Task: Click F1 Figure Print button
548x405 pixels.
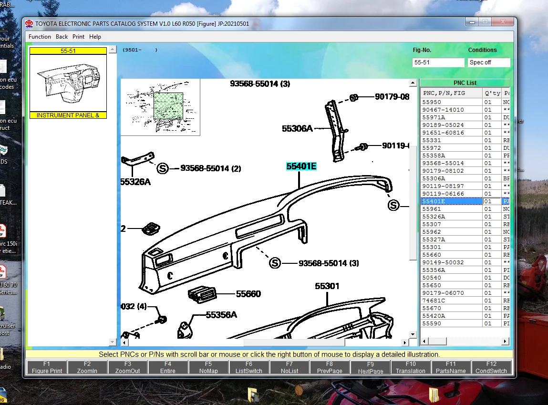Action: [x=47, y=367]
